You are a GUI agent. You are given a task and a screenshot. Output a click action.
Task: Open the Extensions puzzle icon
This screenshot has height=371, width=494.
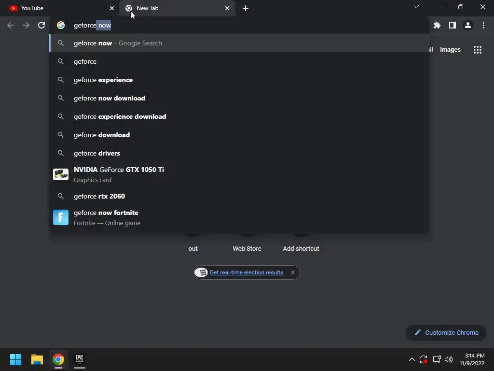point(437,25)
